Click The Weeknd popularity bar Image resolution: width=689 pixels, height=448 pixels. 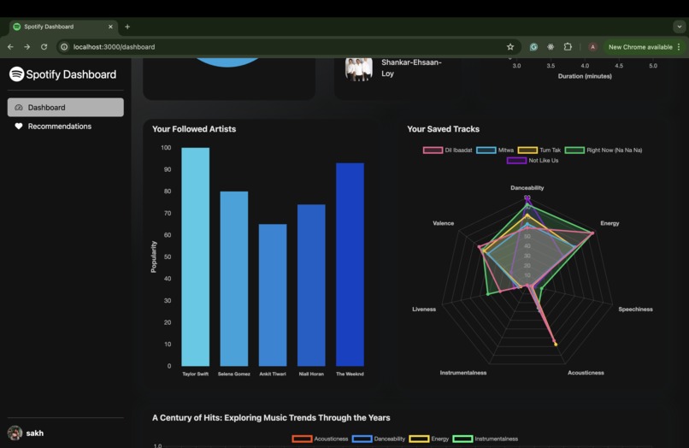coord(350,264)
